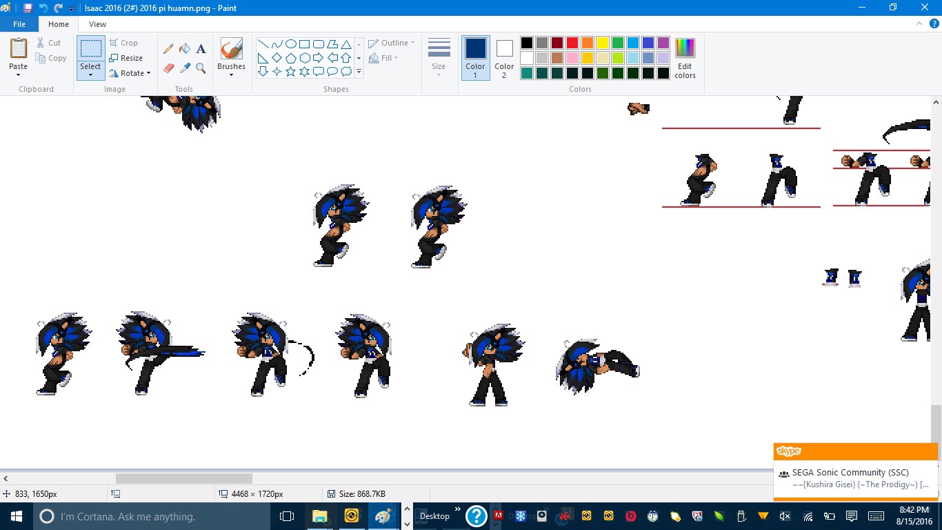Screen dimensions: 942x530
Task: Open the Action Center notifications icon
Action: coord(852,516)
